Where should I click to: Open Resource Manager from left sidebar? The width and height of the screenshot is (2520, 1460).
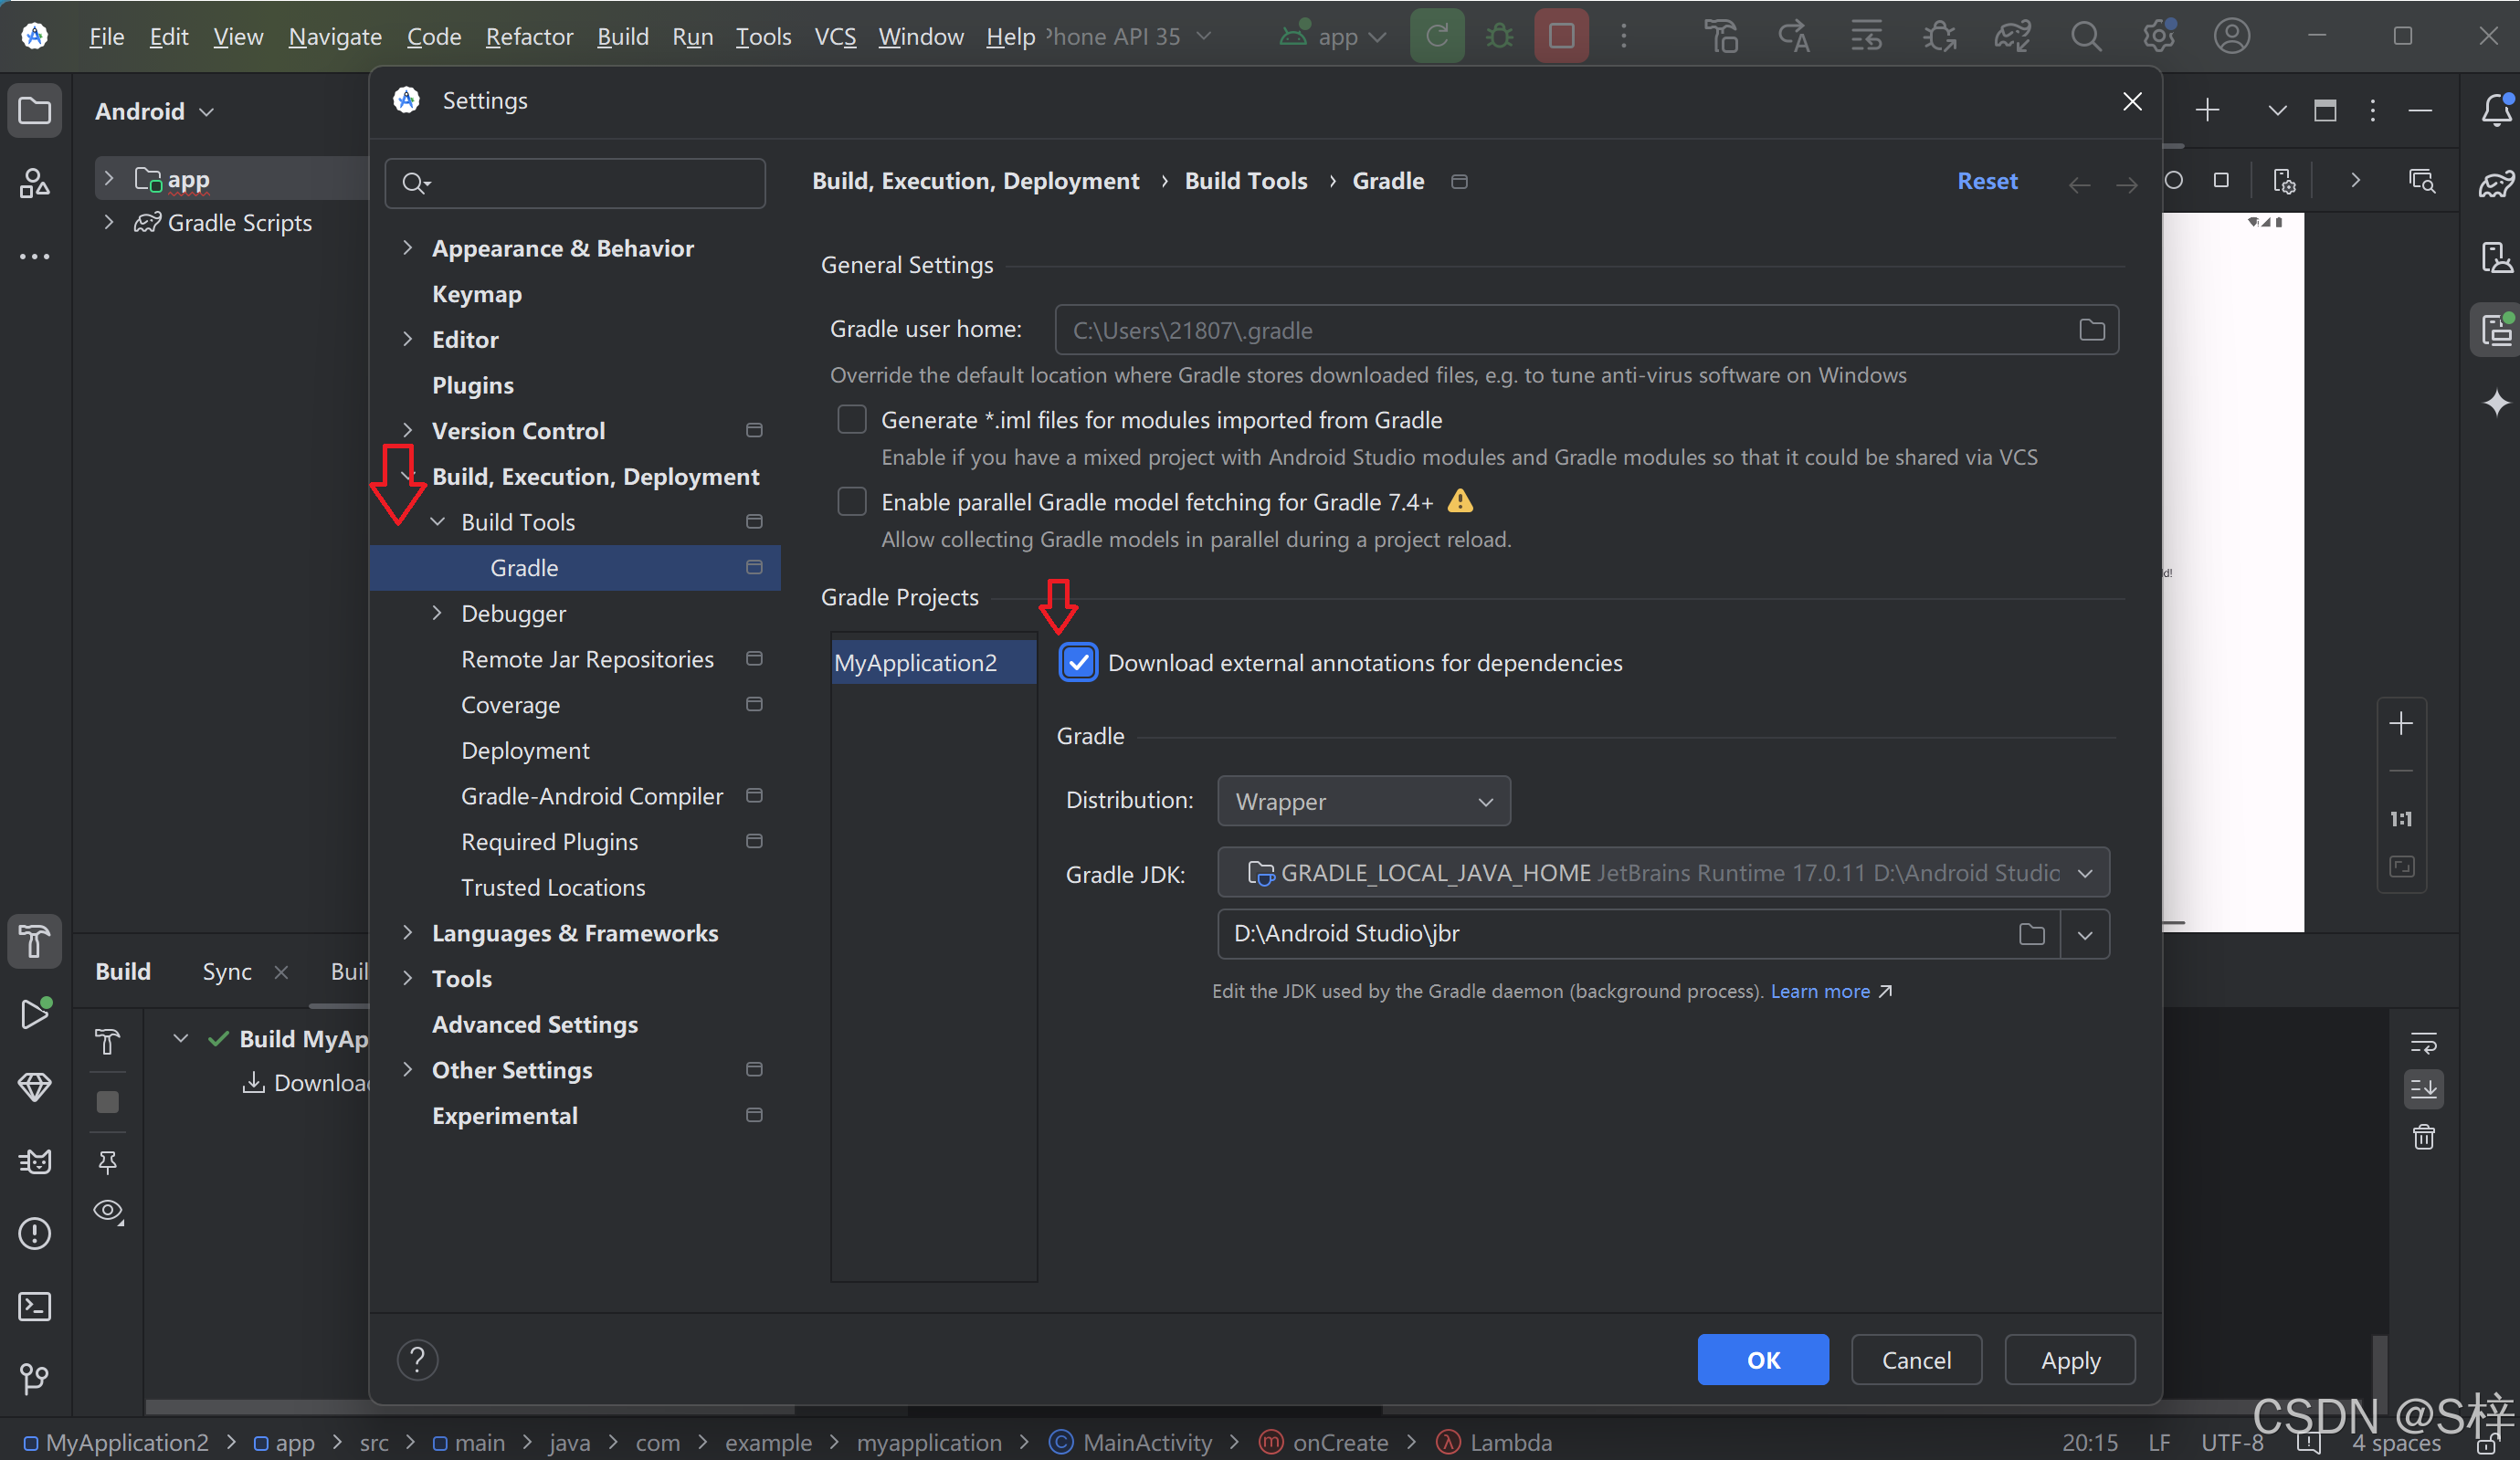(34, 183)
